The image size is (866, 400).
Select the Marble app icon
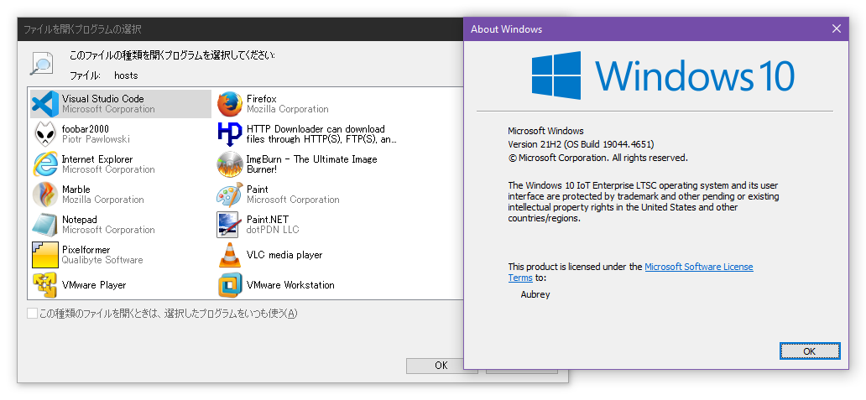pyautogui.click(x=45, y=195)
